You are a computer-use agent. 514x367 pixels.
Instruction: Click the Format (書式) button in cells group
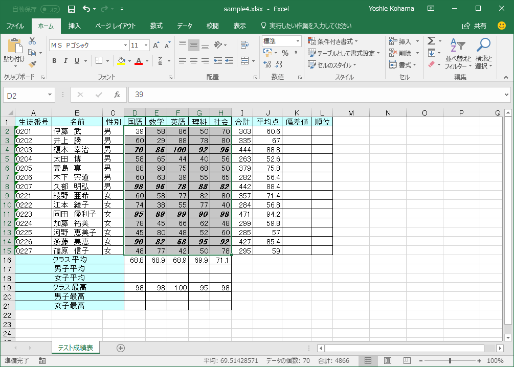(403, 65)
